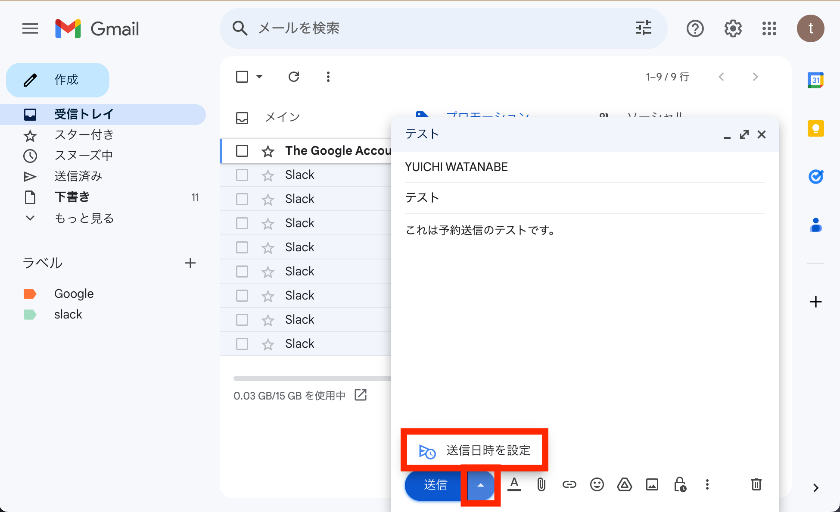Open select-all dropdown arrow
This screenshot has height=512, width=840.
[x=259, y=77]
